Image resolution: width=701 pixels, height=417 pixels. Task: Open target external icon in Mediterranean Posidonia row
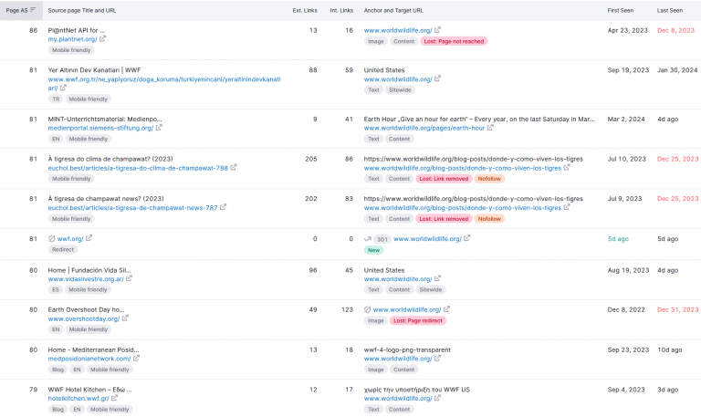tap(437, 359)
